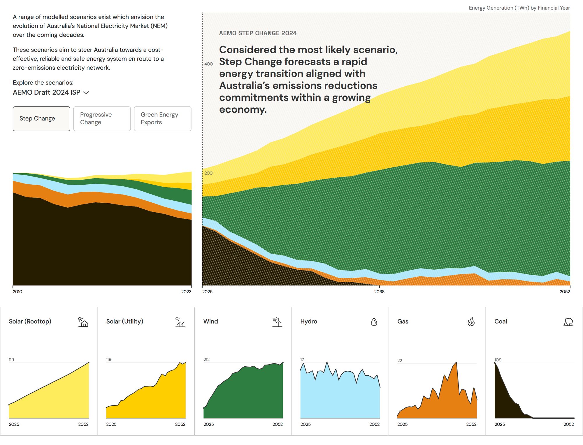Click the Gas flame icon
The width and height of the screenshot is (583, 445).
click(471, 322)
